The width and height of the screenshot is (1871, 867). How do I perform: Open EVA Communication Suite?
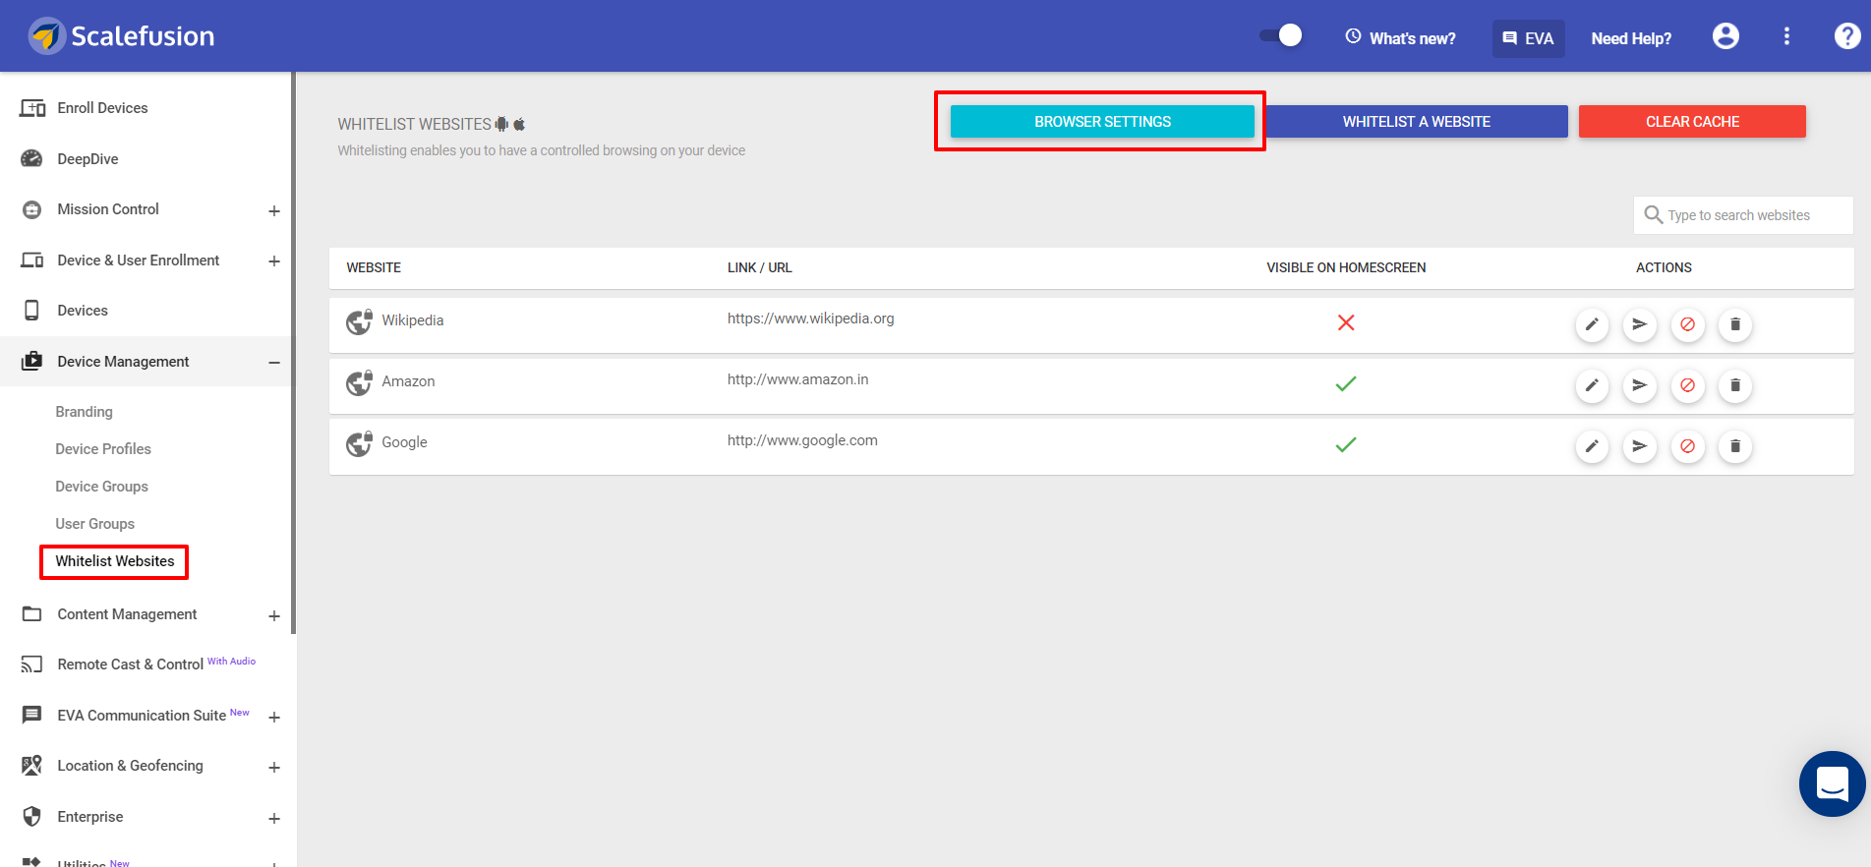point(142,716)
